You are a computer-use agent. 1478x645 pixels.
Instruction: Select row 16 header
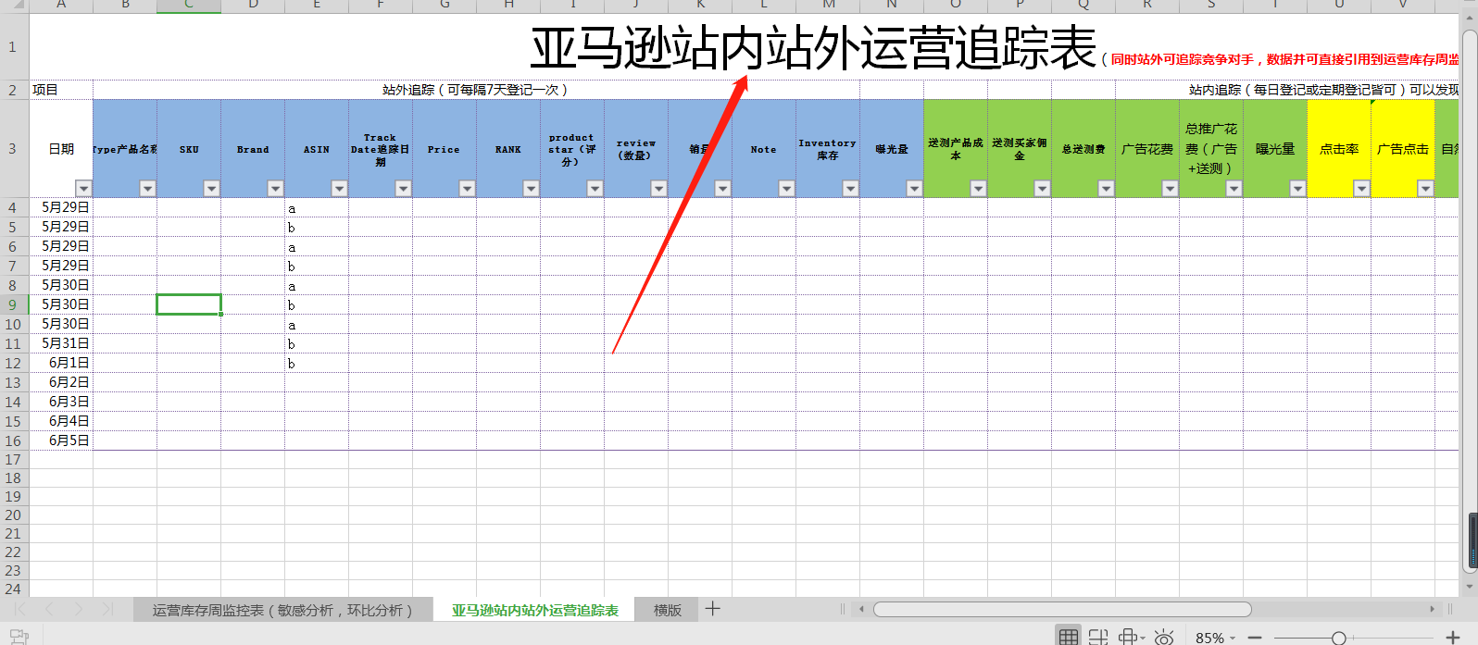13,440
